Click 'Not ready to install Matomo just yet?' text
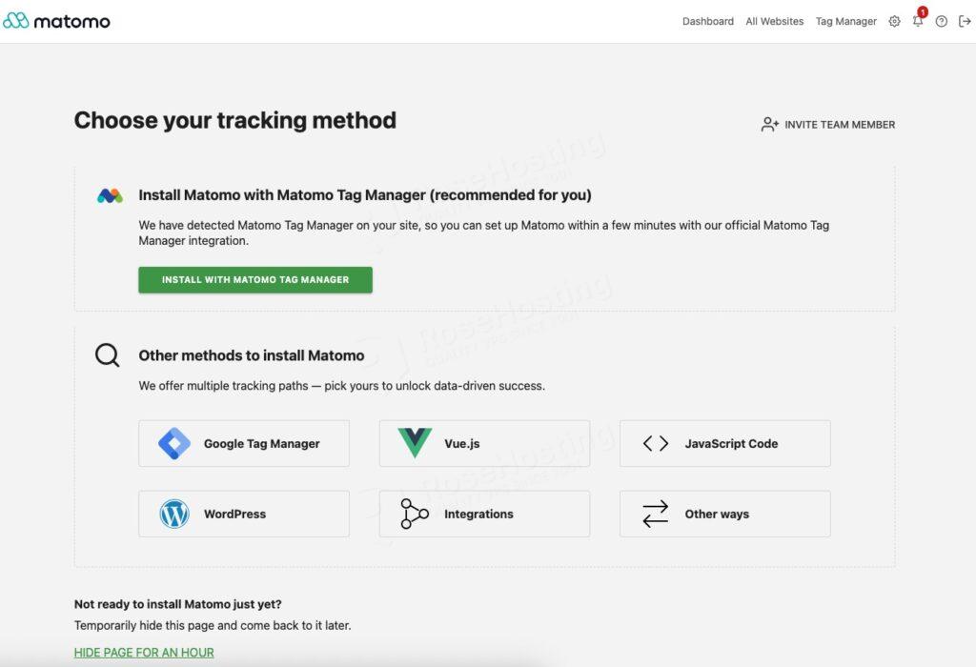 (x=178, y=604)
